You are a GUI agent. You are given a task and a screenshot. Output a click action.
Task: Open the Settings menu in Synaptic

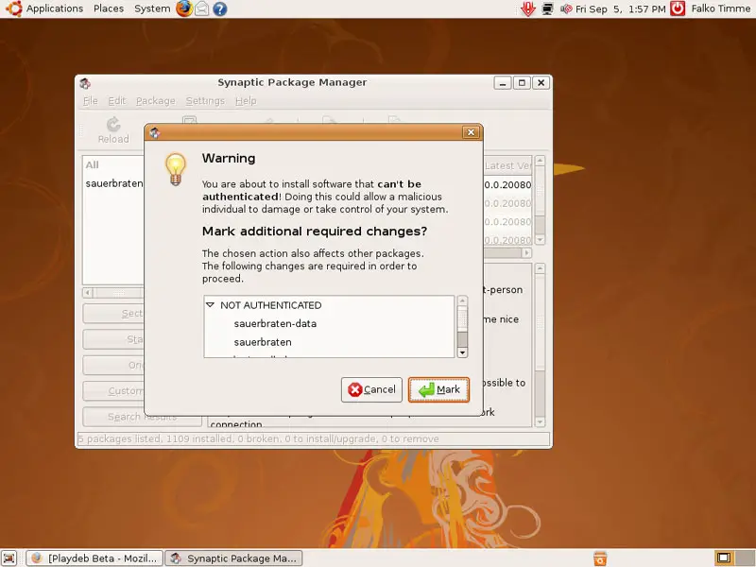coord(205,101)
